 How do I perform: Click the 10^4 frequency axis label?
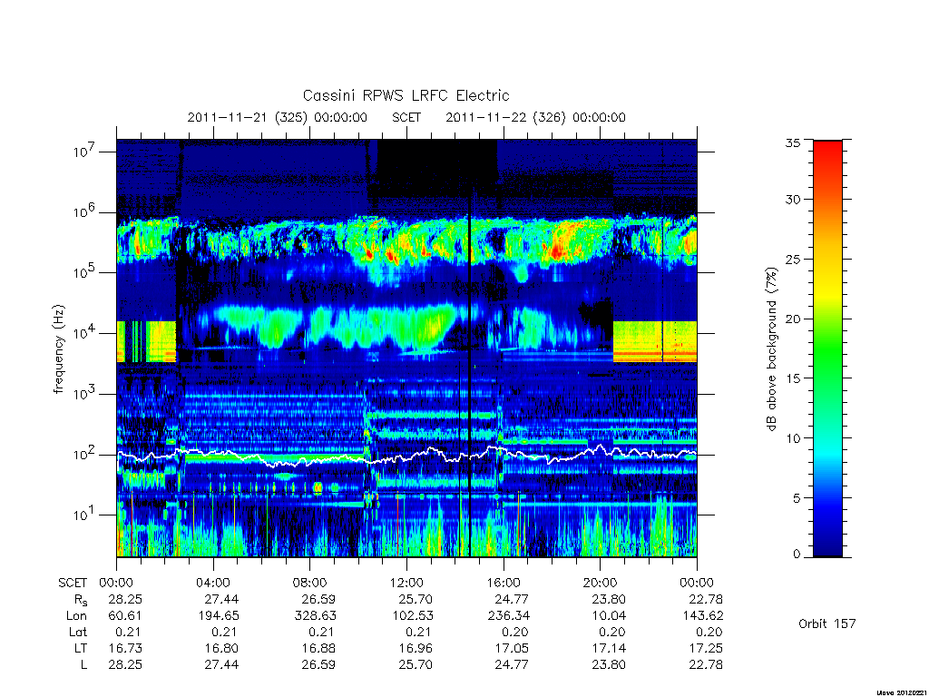(84, 333)
